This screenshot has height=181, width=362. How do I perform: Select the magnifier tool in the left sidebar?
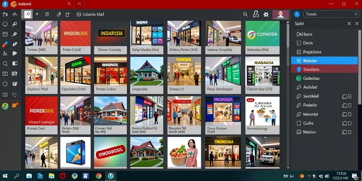[x=5, y=64]
